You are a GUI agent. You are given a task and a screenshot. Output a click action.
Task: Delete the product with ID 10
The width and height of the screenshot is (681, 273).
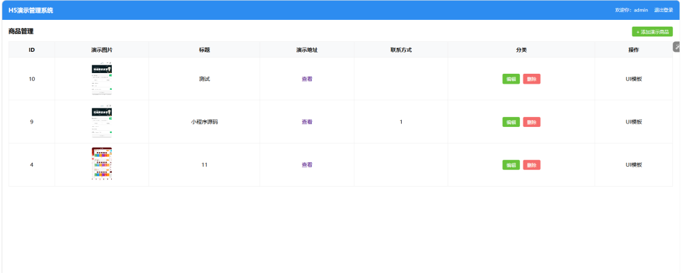click(531, 79)
